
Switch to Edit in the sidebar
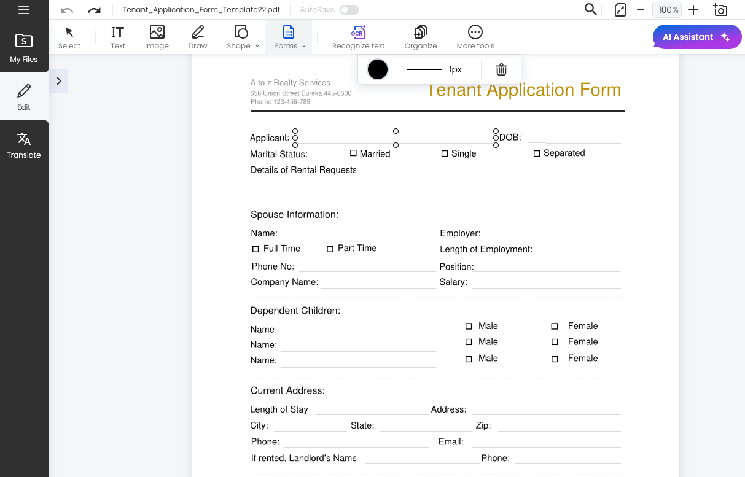[24, 97]
